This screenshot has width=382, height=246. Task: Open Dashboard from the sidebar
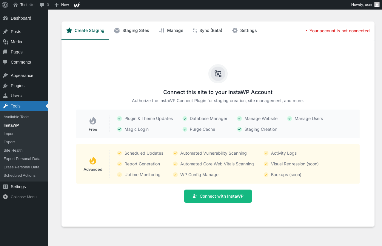(x=24, y=18)
